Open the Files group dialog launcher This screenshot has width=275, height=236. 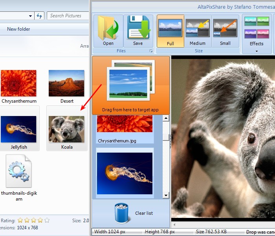point(151,51)
